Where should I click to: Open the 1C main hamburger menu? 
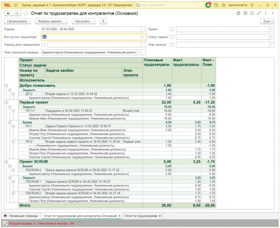(x=16, y=5)
